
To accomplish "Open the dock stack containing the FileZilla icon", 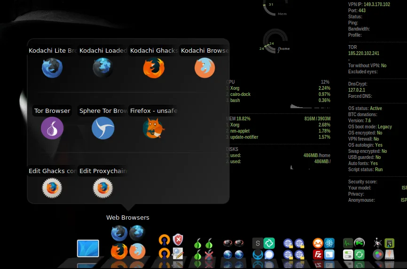I will tap(324, 249).
